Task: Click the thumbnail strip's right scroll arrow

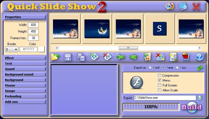Action: click(200, 48)
